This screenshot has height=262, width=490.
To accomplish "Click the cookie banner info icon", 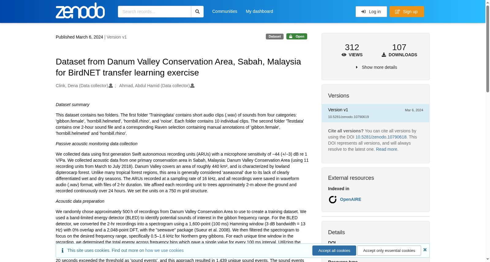I will coord(62,250).
